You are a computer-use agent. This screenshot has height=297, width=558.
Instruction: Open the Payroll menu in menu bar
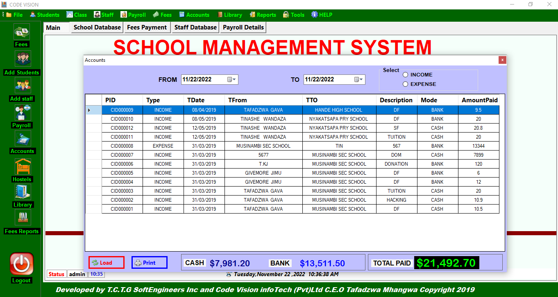pyautogui.click(x=133, y=15)
